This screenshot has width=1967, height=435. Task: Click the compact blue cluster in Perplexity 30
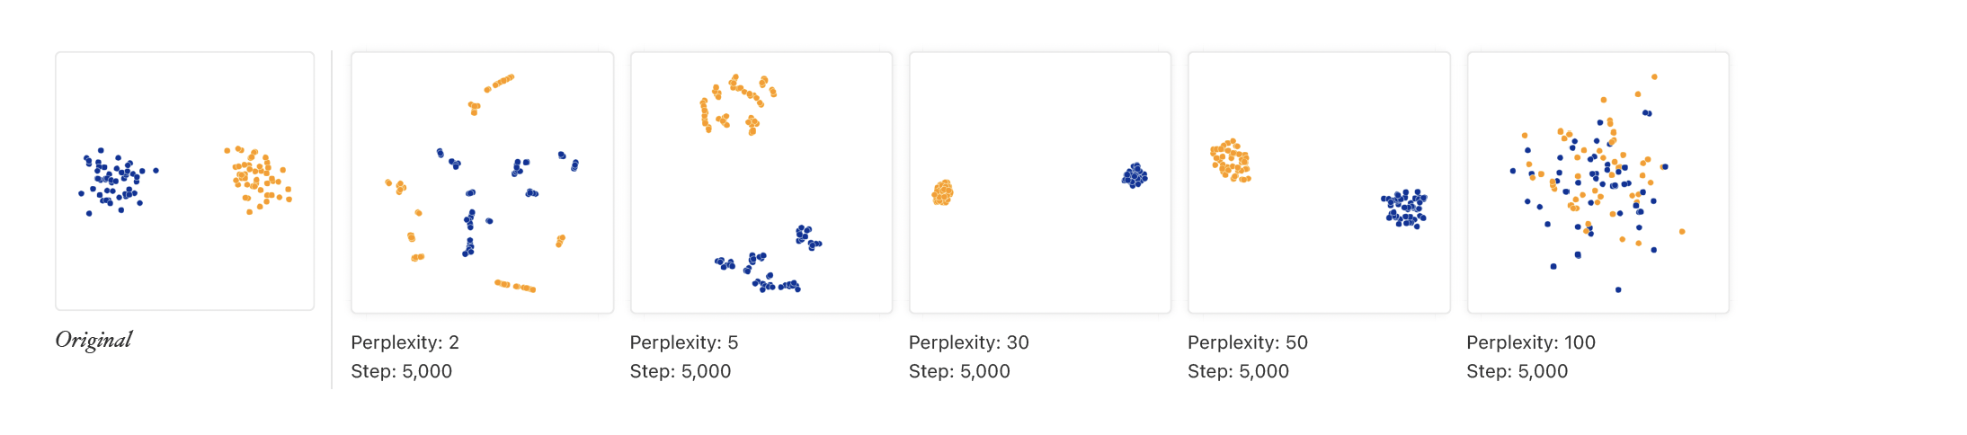coord(1135,175)
